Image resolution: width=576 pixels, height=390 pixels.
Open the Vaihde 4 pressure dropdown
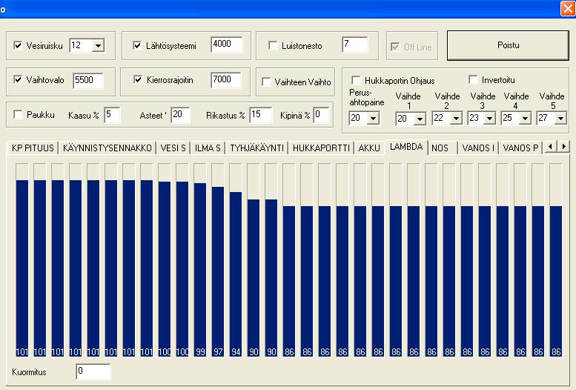(525, 119)
